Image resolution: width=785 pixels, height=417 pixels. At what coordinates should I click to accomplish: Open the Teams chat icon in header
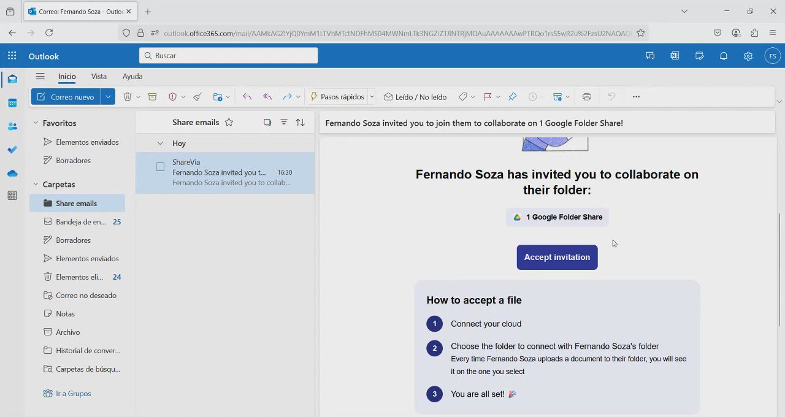(650, 56)
